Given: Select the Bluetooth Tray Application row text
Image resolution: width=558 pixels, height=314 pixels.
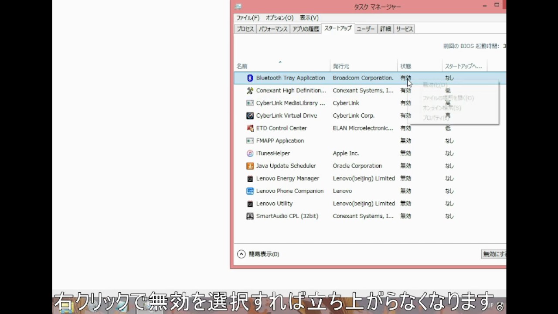Looking at the screenshot, I should tap(290, 78).
